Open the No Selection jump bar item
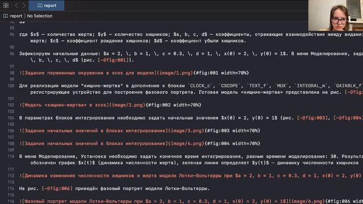This screenshot has height=204, width=363. coord(40,16)
